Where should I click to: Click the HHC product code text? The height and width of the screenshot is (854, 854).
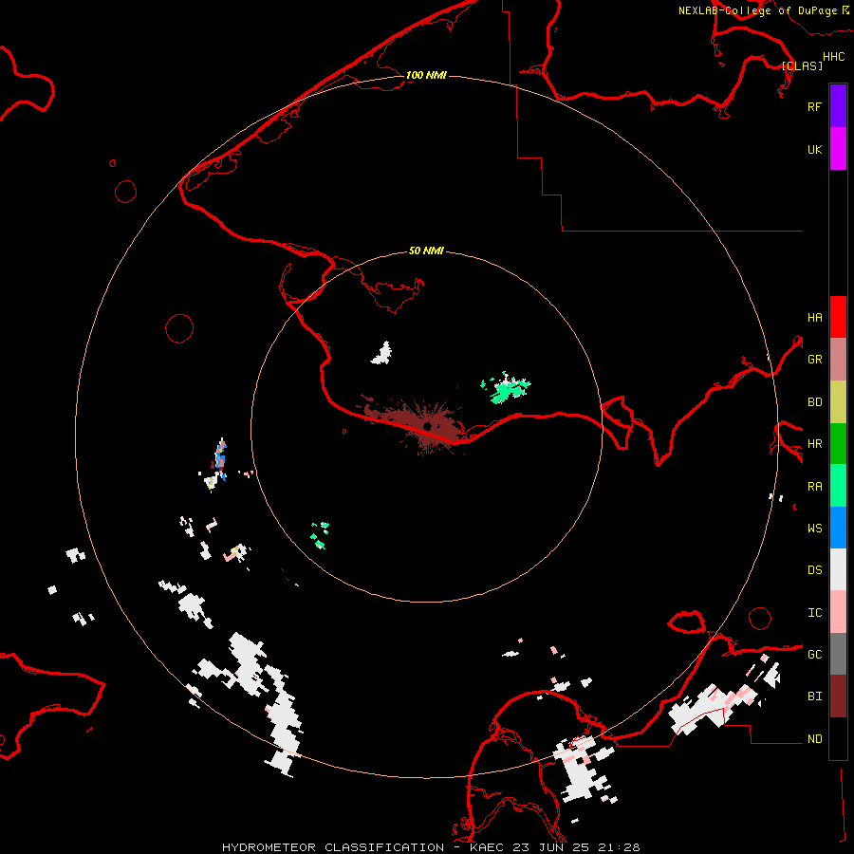click(x=834, y=57)
